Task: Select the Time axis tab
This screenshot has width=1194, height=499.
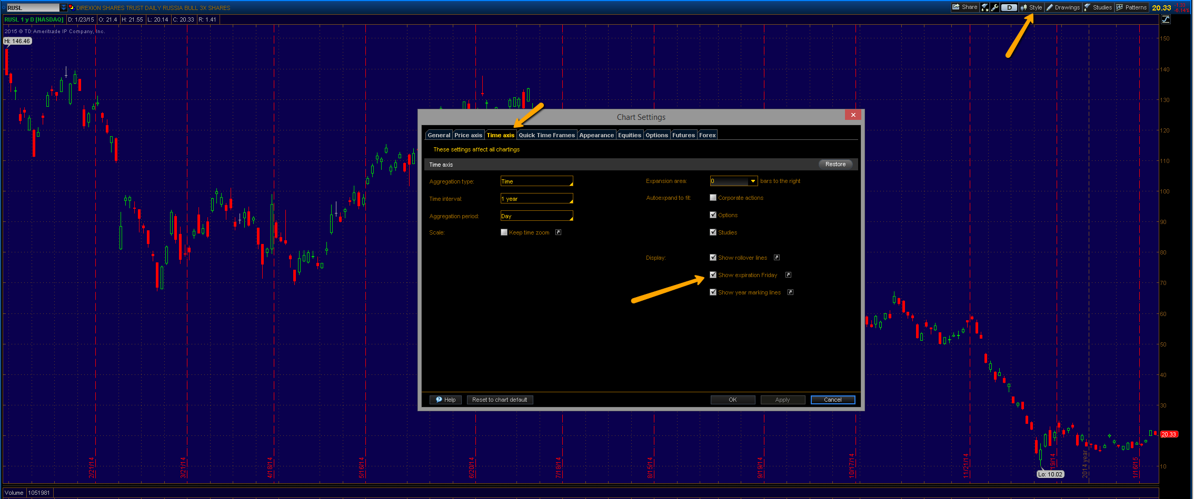Action: tap(500, 135)
